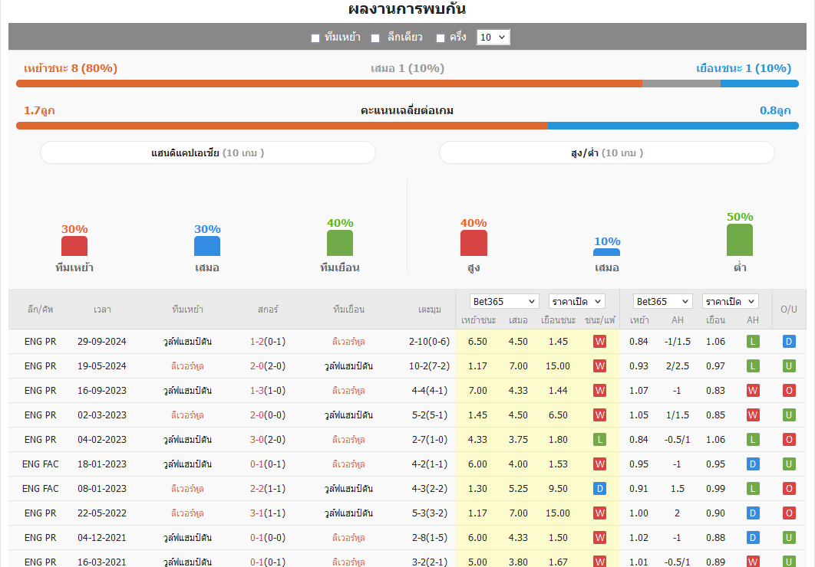Open the 3-0 score link for 04-02-2023

point(257,439)
